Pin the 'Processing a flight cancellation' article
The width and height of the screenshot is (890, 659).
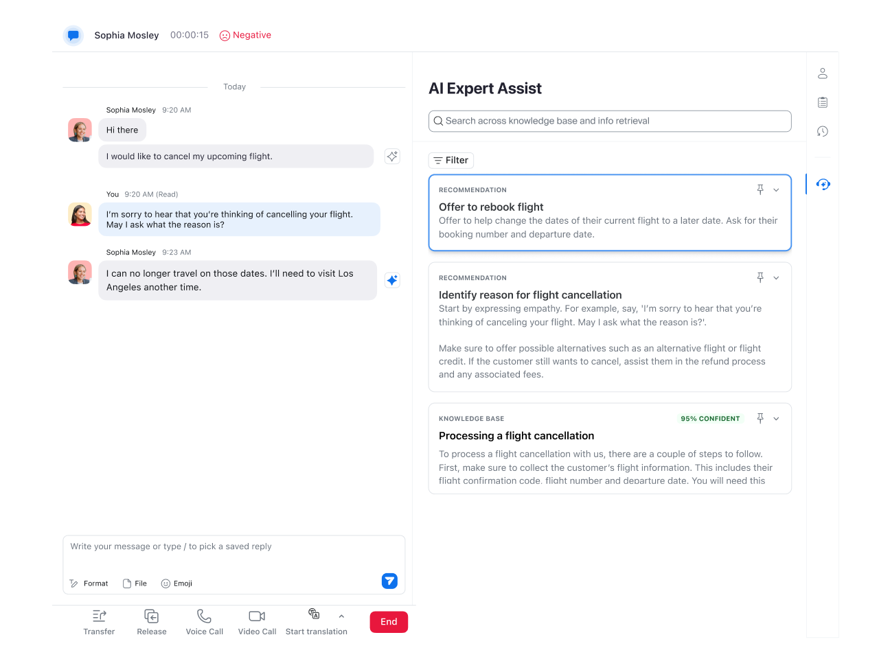tap(760, 418)
